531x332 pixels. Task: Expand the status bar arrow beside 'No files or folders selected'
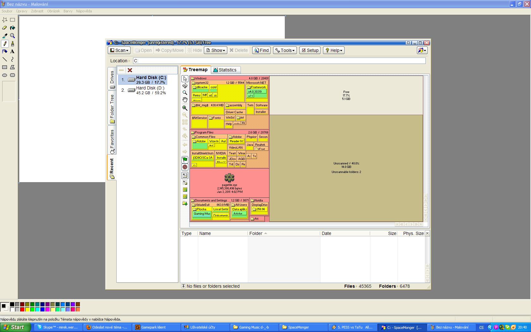point(183,286)
